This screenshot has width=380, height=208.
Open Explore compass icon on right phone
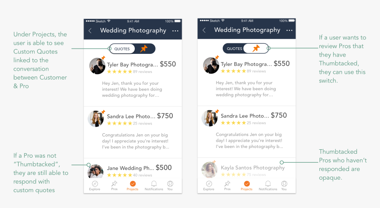pyautogui.click(x=209, y=184)
